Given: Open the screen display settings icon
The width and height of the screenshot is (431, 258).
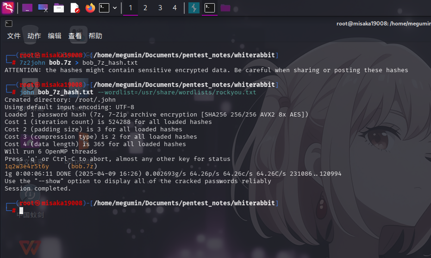Looking at the screenshot, I should [43, 8].
